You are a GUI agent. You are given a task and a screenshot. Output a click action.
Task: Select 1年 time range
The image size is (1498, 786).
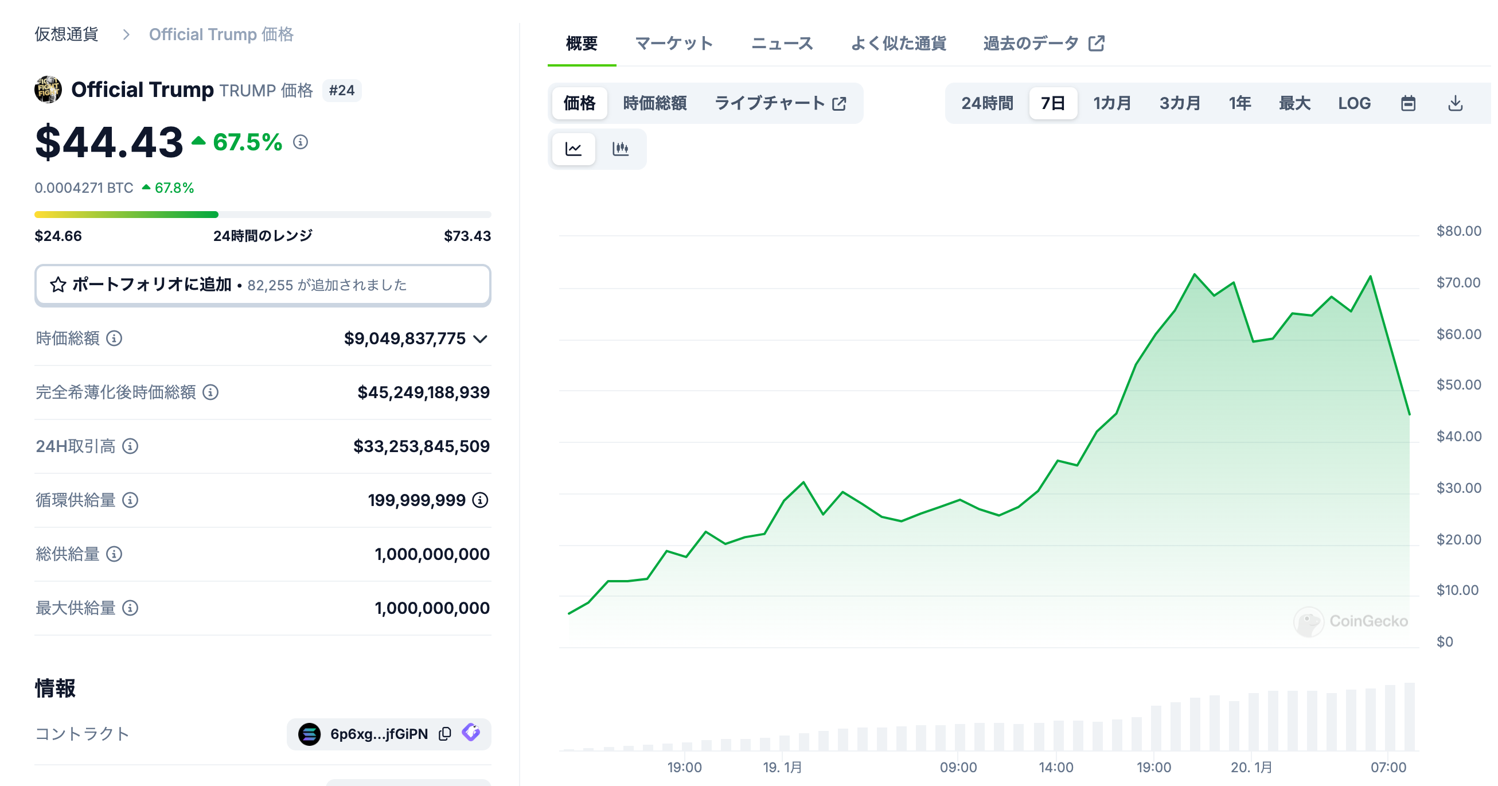1240,104
